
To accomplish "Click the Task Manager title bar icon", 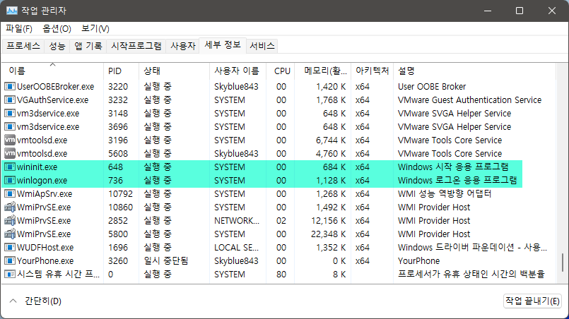I will [11, 11].
